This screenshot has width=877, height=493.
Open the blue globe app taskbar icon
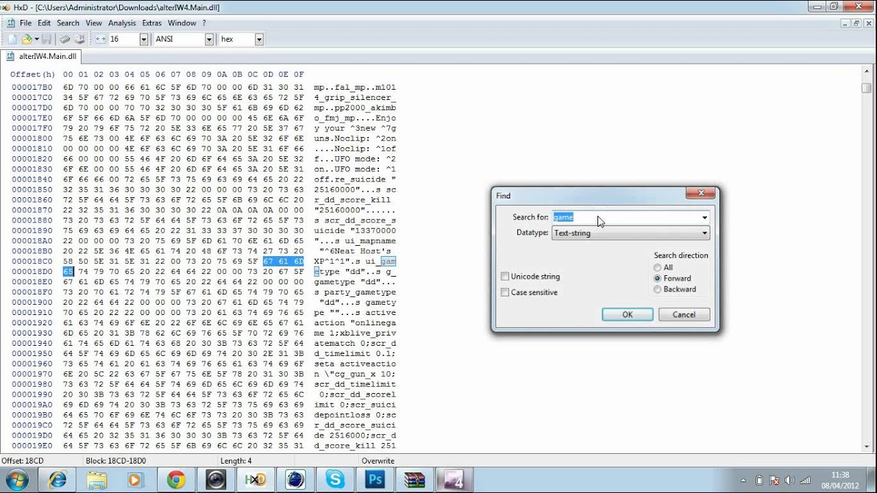coord(296,480)
